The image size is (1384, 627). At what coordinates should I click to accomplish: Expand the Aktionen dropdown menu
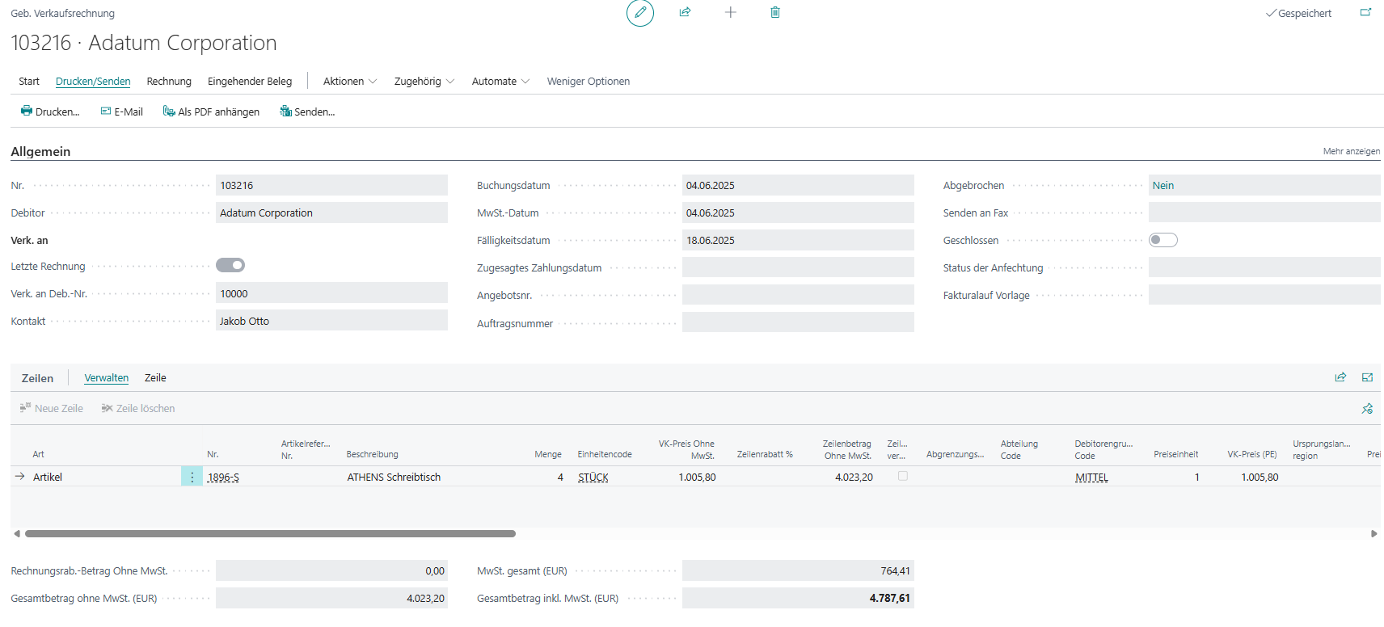349,82
